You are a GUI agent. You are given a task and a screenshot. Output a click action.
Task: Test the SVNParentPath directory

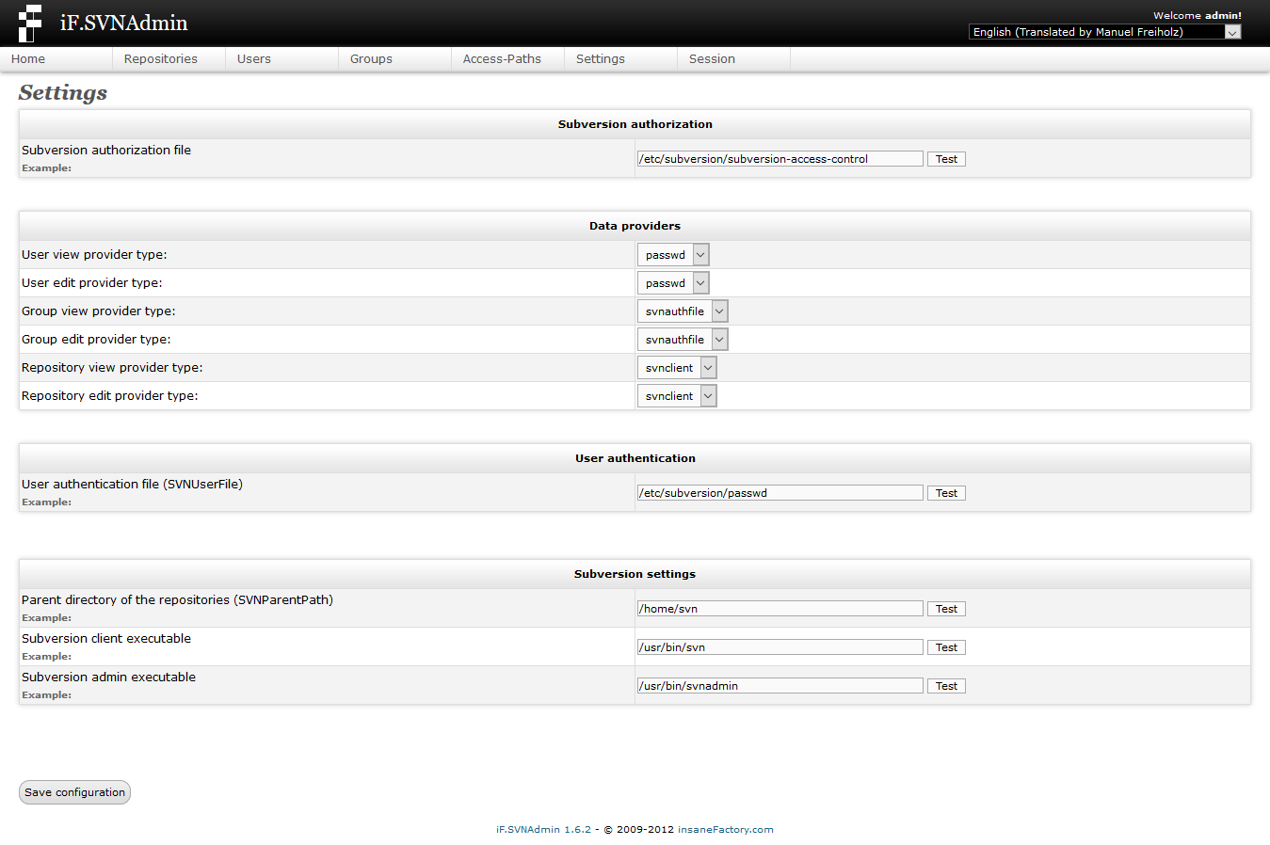click(x=945, y=608)
